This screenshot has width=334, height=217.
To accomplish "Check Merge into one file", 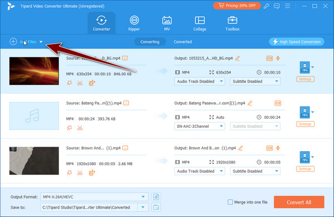I will tap(230, 202).
